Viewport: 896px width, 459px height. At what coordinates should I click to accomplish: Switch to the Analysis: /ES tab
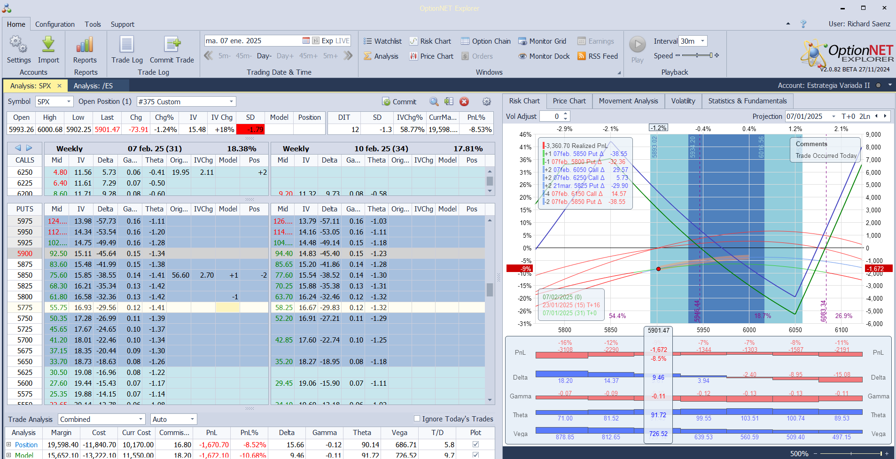93,86
